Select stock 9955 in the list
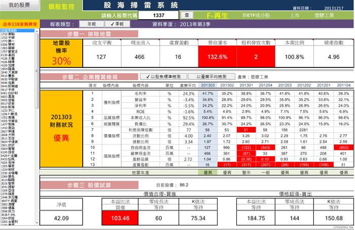355x230 pixels. tap(17, 100)
